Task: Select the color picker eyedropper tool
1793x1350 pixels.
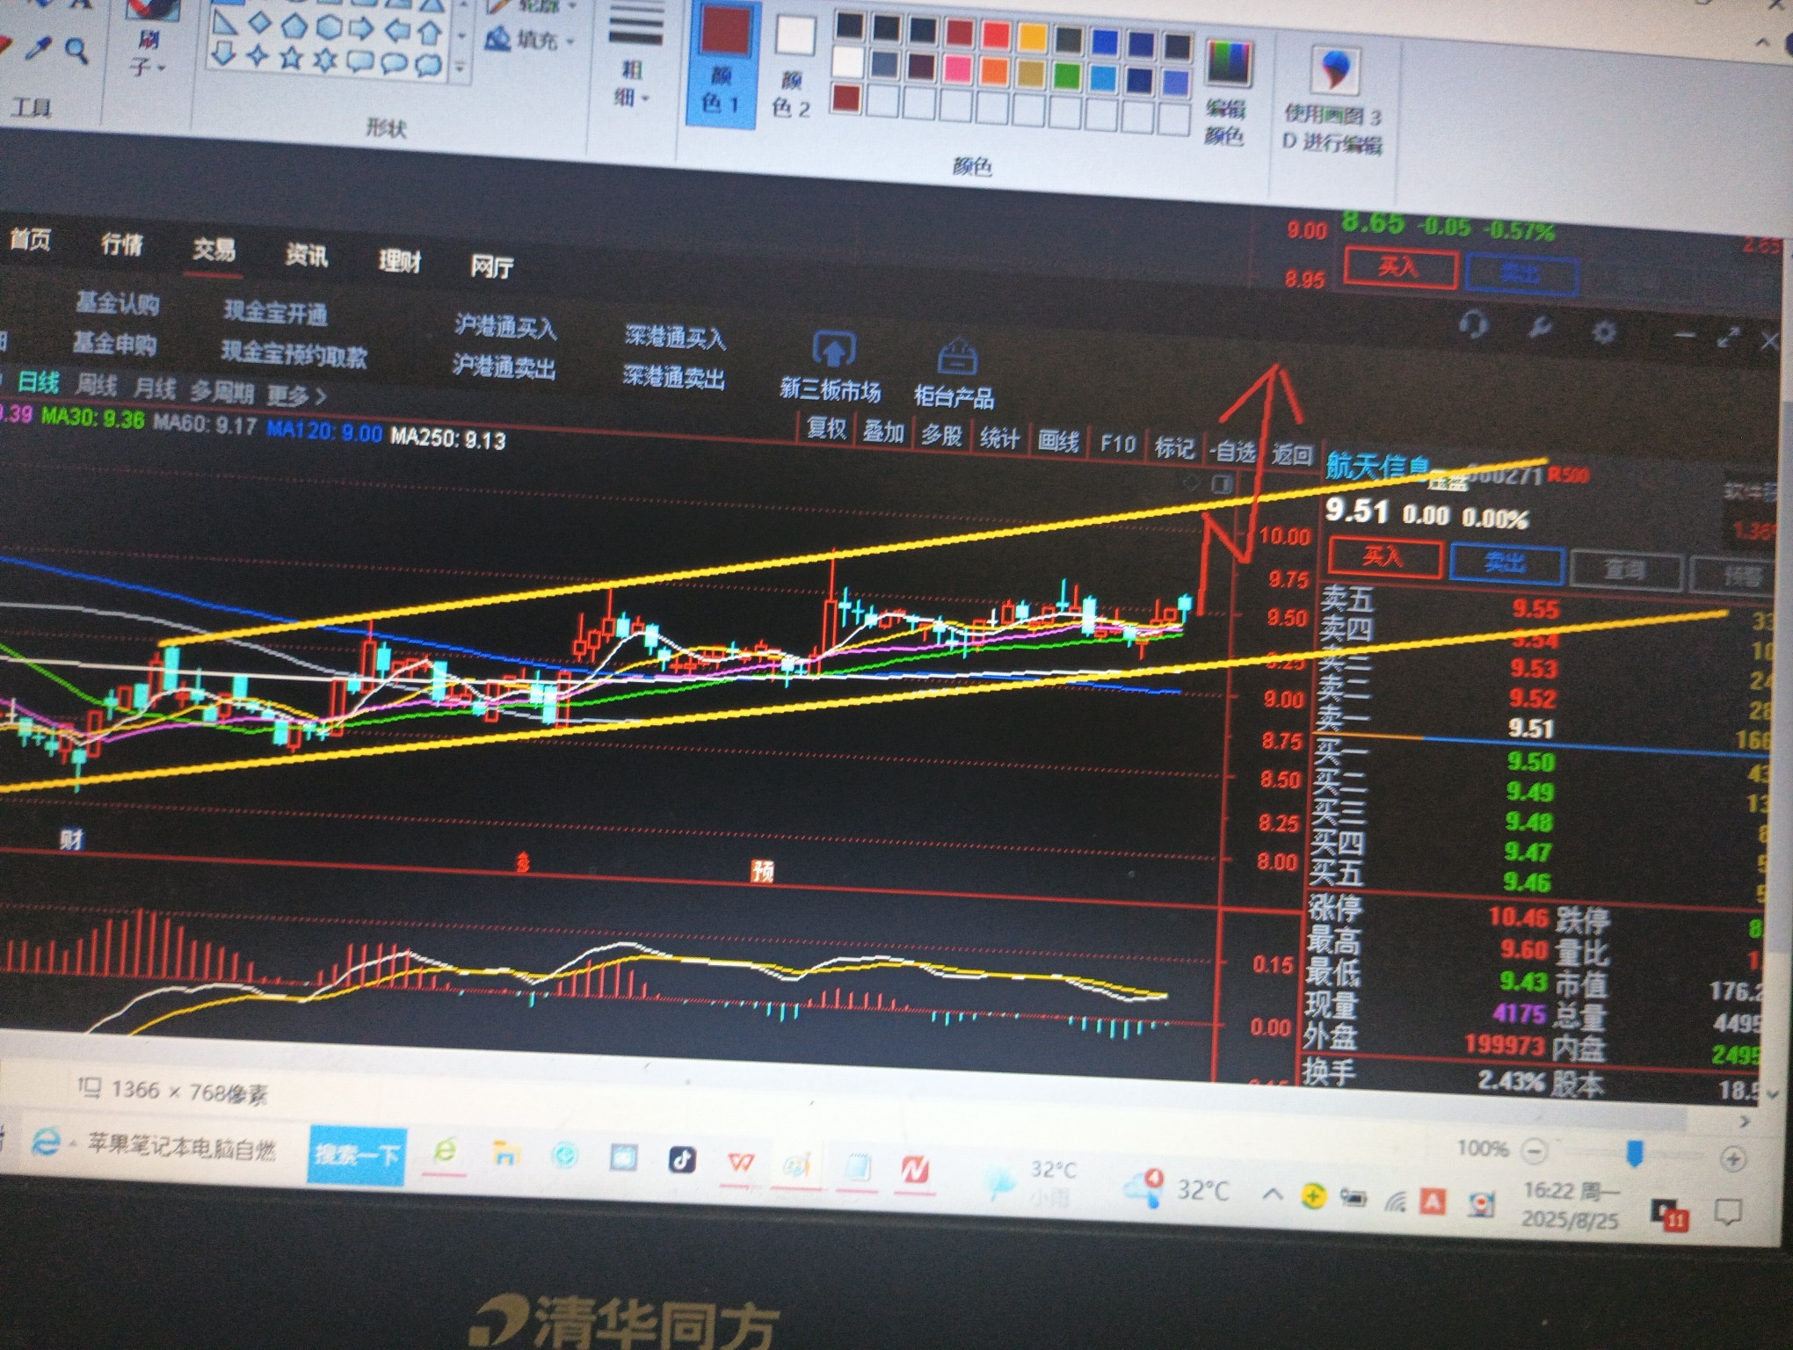Action: [x=38, y=49]
